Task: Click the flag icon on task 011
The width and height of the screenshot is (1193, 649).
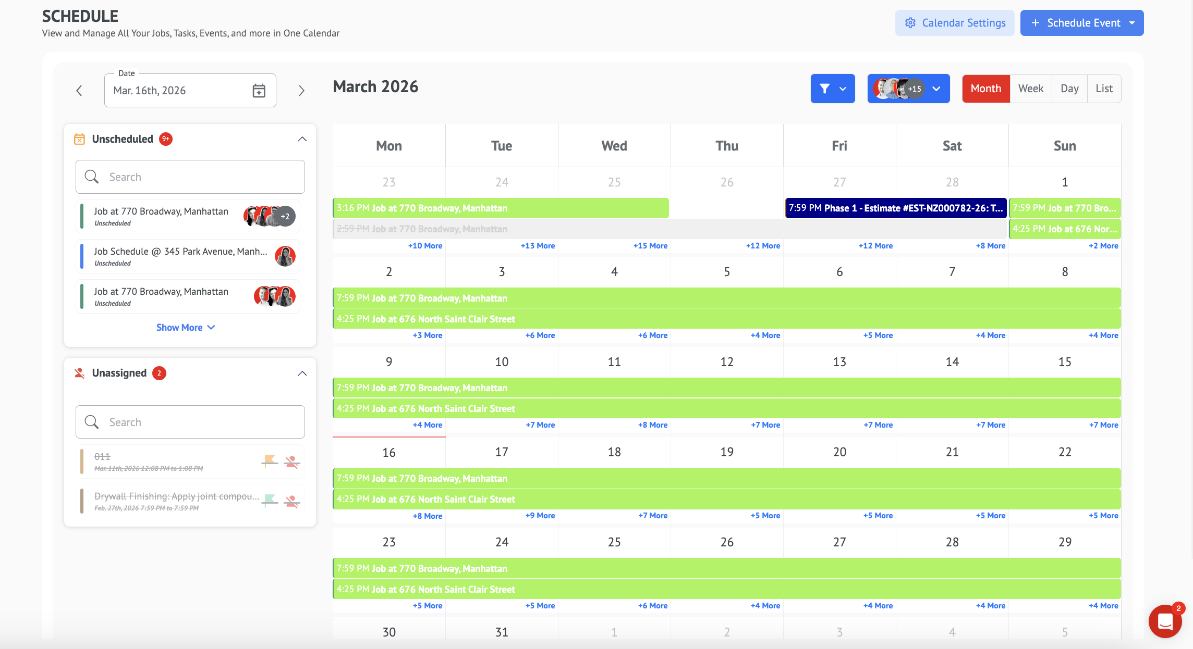Action: (270, 461)
